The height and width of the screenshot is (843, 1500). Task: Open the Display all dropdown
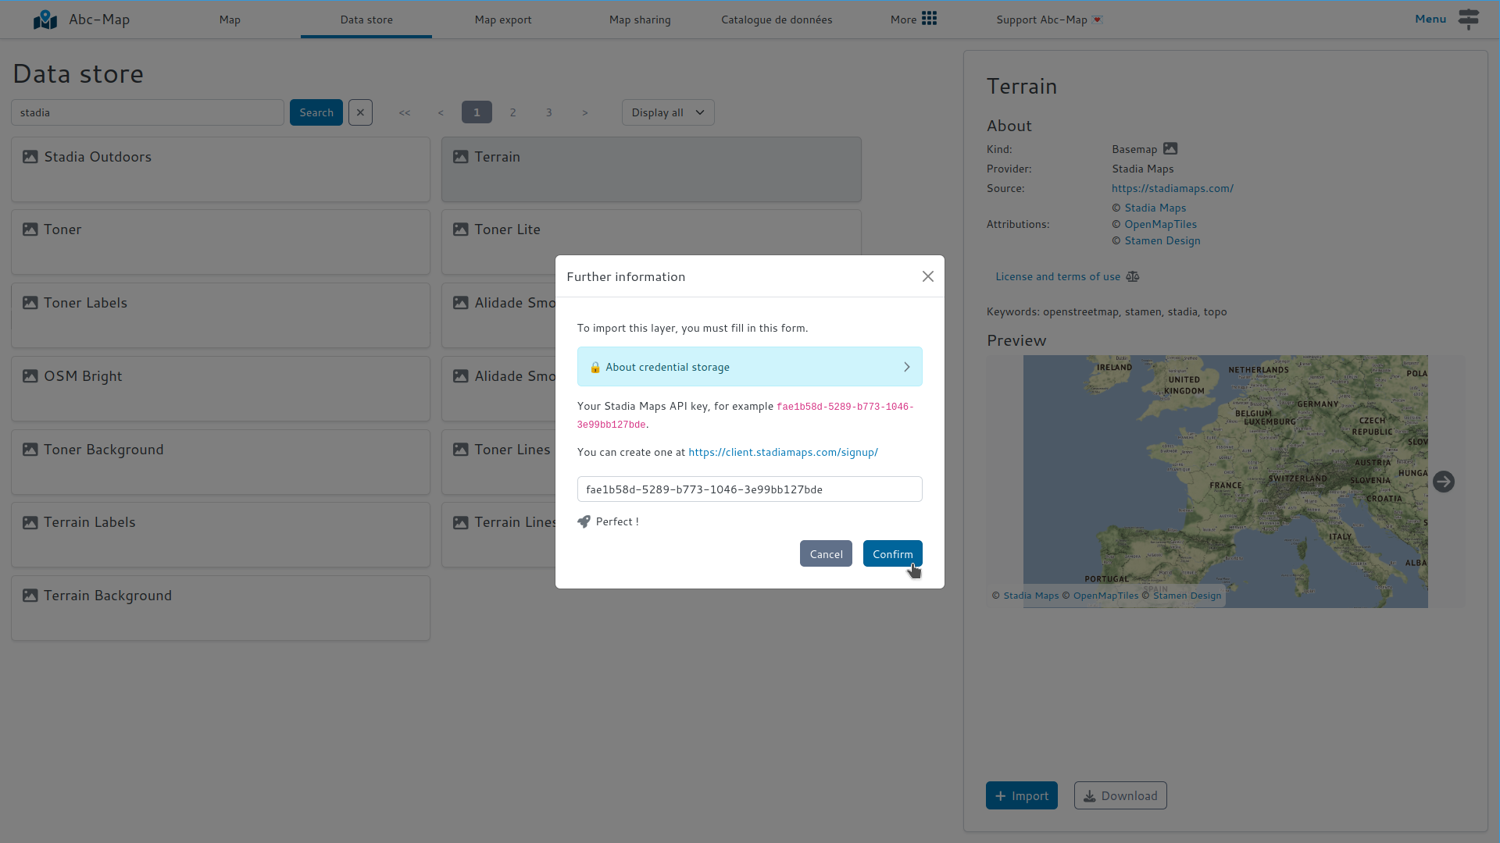[x=667, y=112]
